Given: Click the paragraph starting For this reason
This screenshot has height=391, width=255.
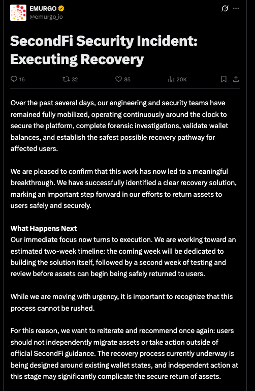Looking at the screenshot, I should [124, 353].
